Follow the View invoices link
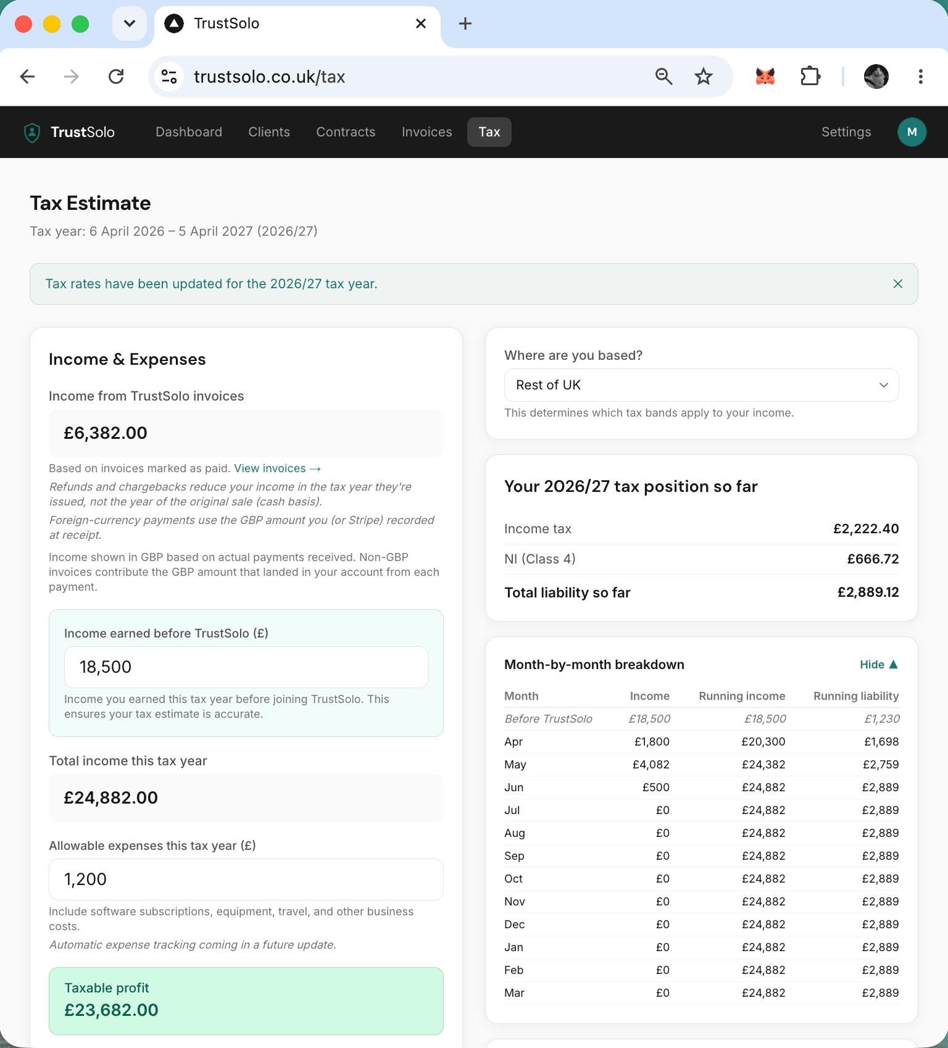948x1048 pixels. (277, 468)
